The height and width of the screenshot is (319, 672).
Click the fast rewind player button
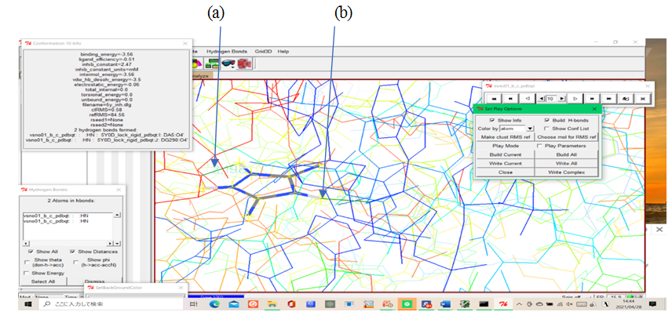(x=509, y=98)
